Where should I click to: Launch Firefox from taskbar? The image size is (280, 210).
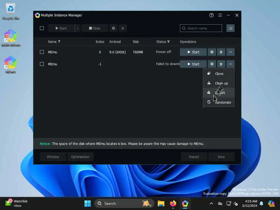pos(173,203)
